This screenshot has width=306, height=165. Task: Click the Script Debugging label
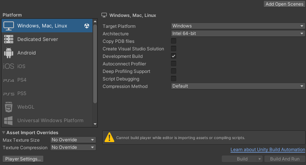[x=121, y=79]
